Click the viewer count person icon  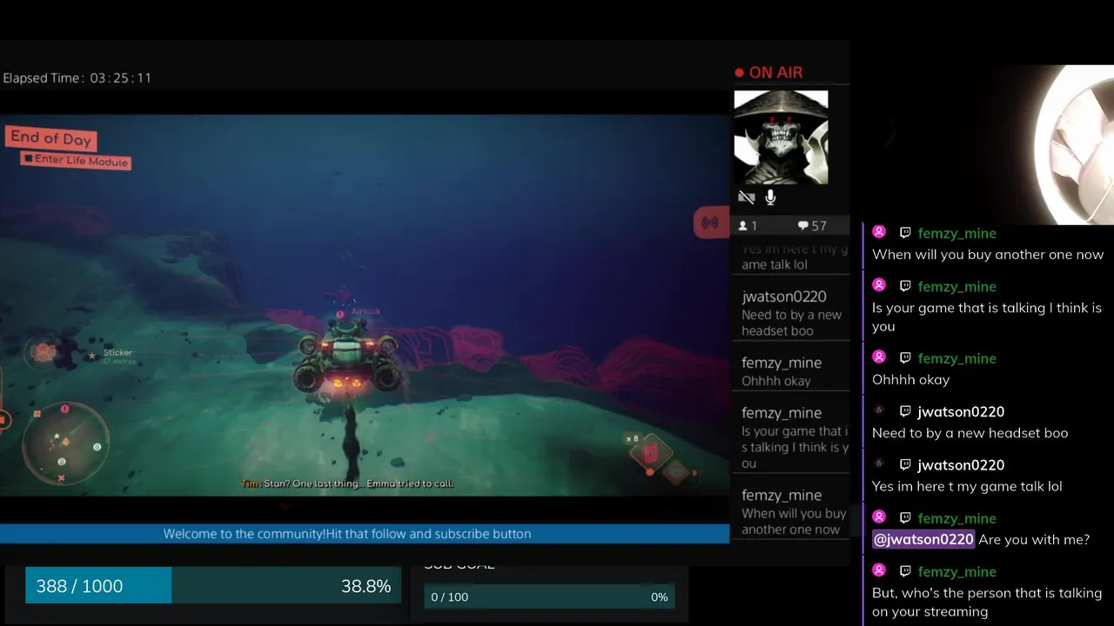[x=743, y=226]
